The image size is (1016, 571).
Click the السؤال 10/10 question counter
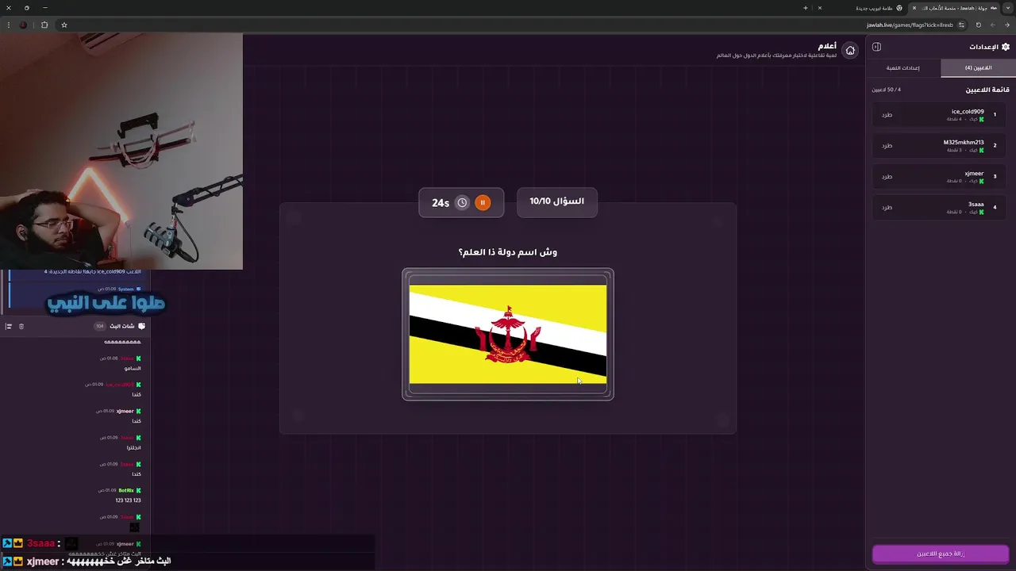point(557,201)
